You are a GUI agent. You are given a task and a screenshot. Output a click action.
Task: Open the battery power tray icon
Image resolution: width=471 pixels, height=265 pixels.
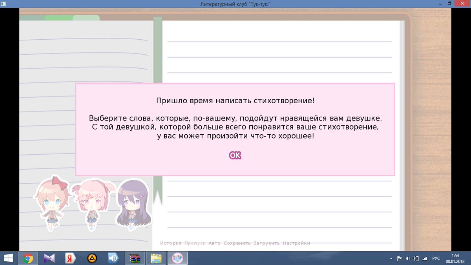point(416,258)
